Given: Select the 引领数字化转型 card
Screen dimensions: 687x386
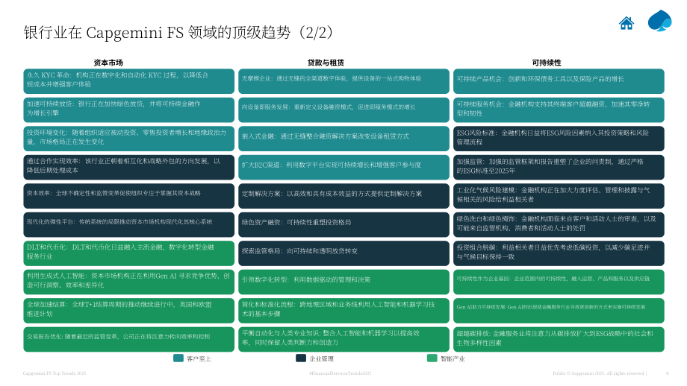Looking at the screenshot, I should pos(344,282).
